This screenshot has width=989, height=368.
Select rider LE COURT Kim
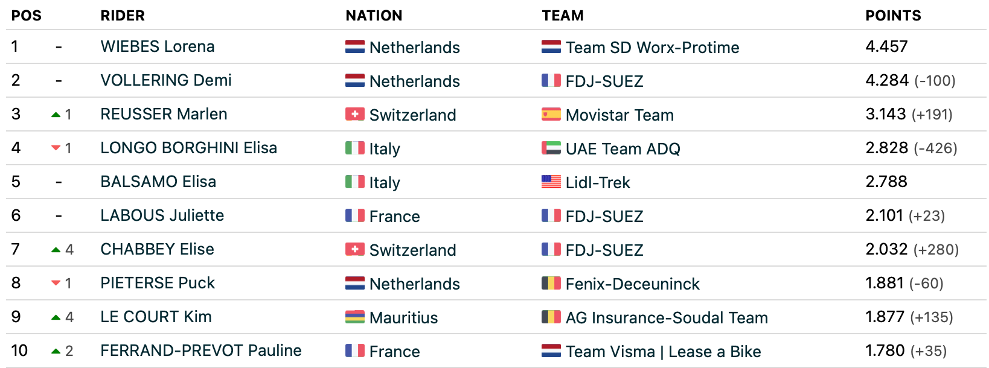click(156, 317)
